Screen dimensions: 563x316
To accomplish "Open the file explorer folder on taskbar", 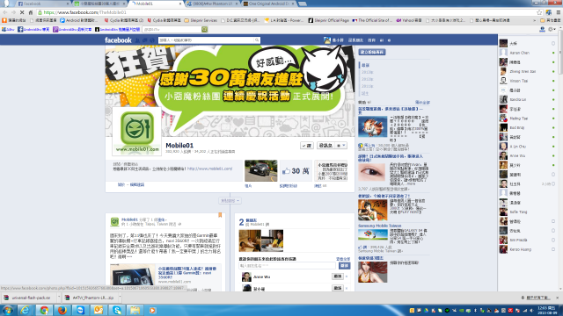I will (x=135, y=310).
